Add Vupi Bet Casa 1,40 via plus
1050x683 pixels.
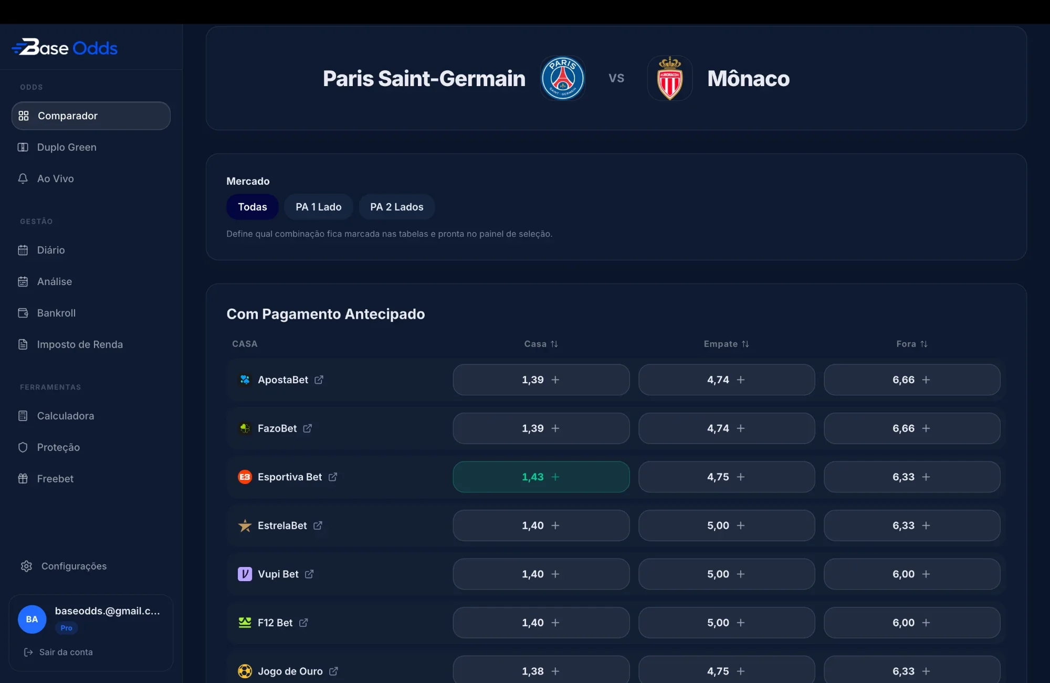555,574
